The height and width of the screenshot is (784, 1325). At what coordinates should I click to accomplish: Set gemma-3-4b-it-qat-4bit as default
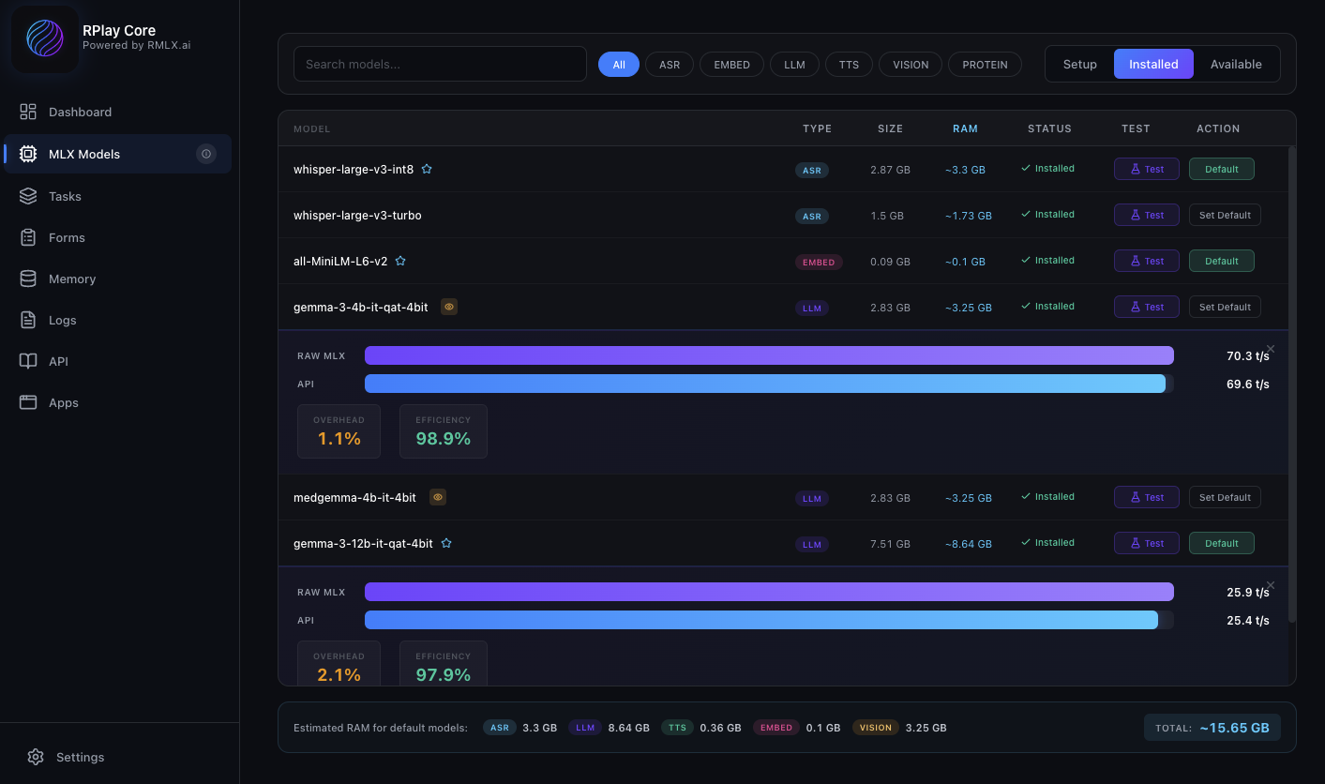[1225, 306]
